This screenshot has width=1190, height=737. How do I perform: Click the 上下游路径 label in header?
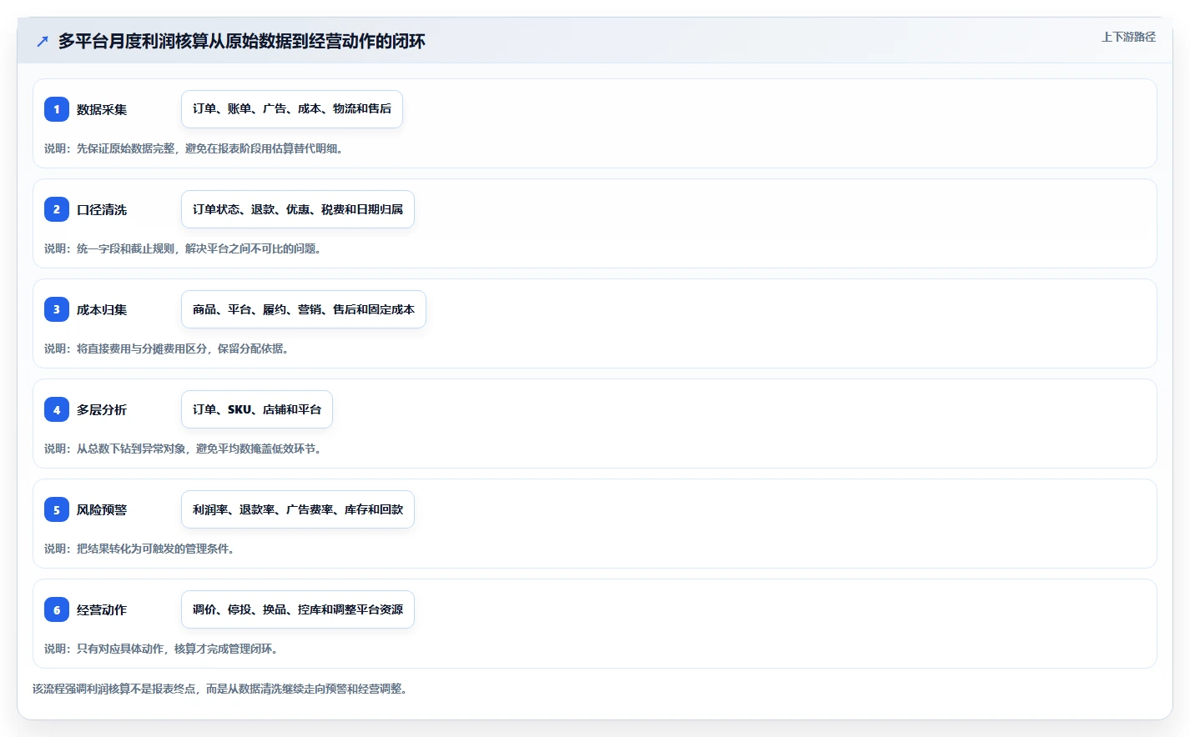click(1128, 37)
